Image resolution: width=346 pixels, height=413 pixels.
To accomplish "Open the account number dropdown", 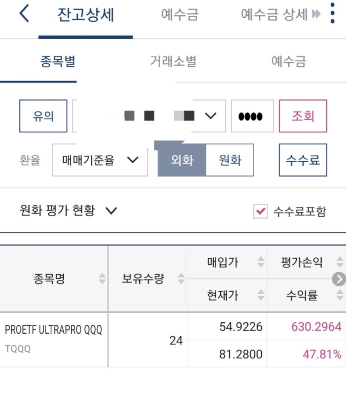I will click(210, 116).
